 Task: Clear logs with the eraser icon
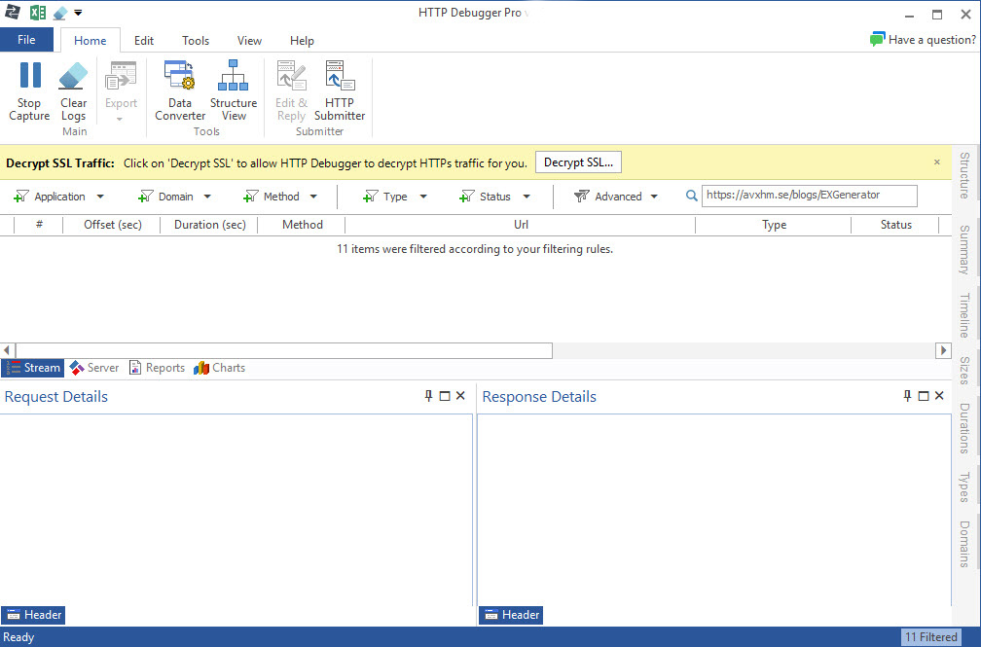73,76
